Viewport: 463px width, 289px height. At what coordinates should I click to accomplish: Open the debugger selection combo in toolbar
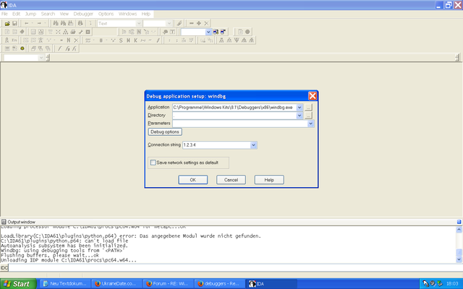(x=208, y=32)
